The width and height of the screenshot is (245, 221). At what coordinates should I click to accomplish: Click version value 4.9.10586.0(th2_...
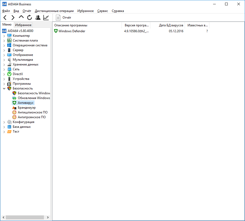[x=136, y=31]
